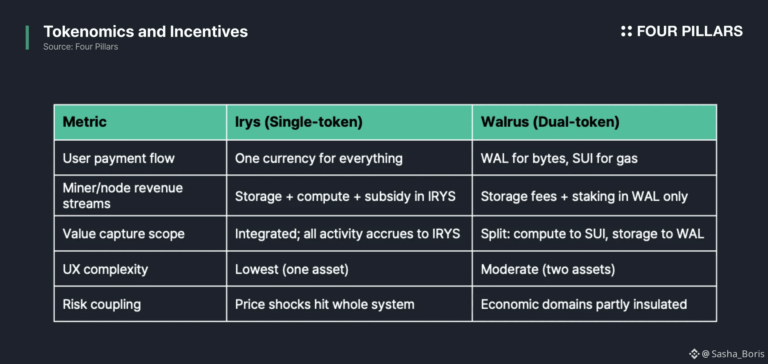Select the "Walrus (Dual-token)" column header
The image size is (768, 364).
550,122
